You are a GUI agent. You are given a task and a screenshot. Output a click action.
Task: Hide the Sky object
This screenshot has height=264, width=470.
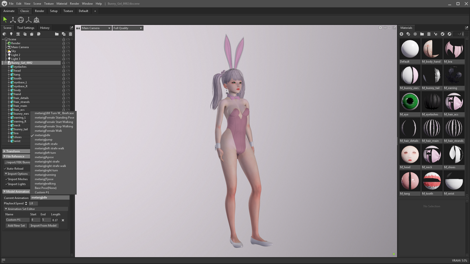[68, 51]
